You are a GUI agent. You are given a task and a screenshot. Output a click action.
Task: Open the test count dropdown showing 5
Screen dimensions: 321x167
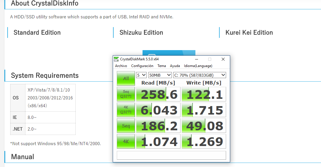(x=141, y=75)
